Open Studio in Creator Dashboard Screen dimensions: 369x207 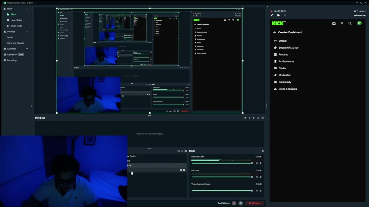coord(280,68)
